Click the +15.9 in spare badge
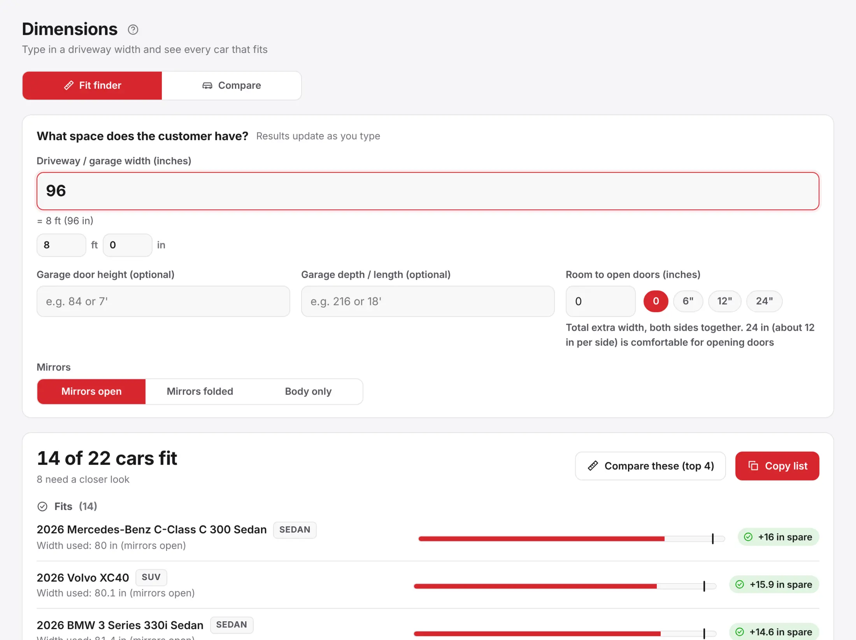Viewport: 856px width, 640px height. 774,585
